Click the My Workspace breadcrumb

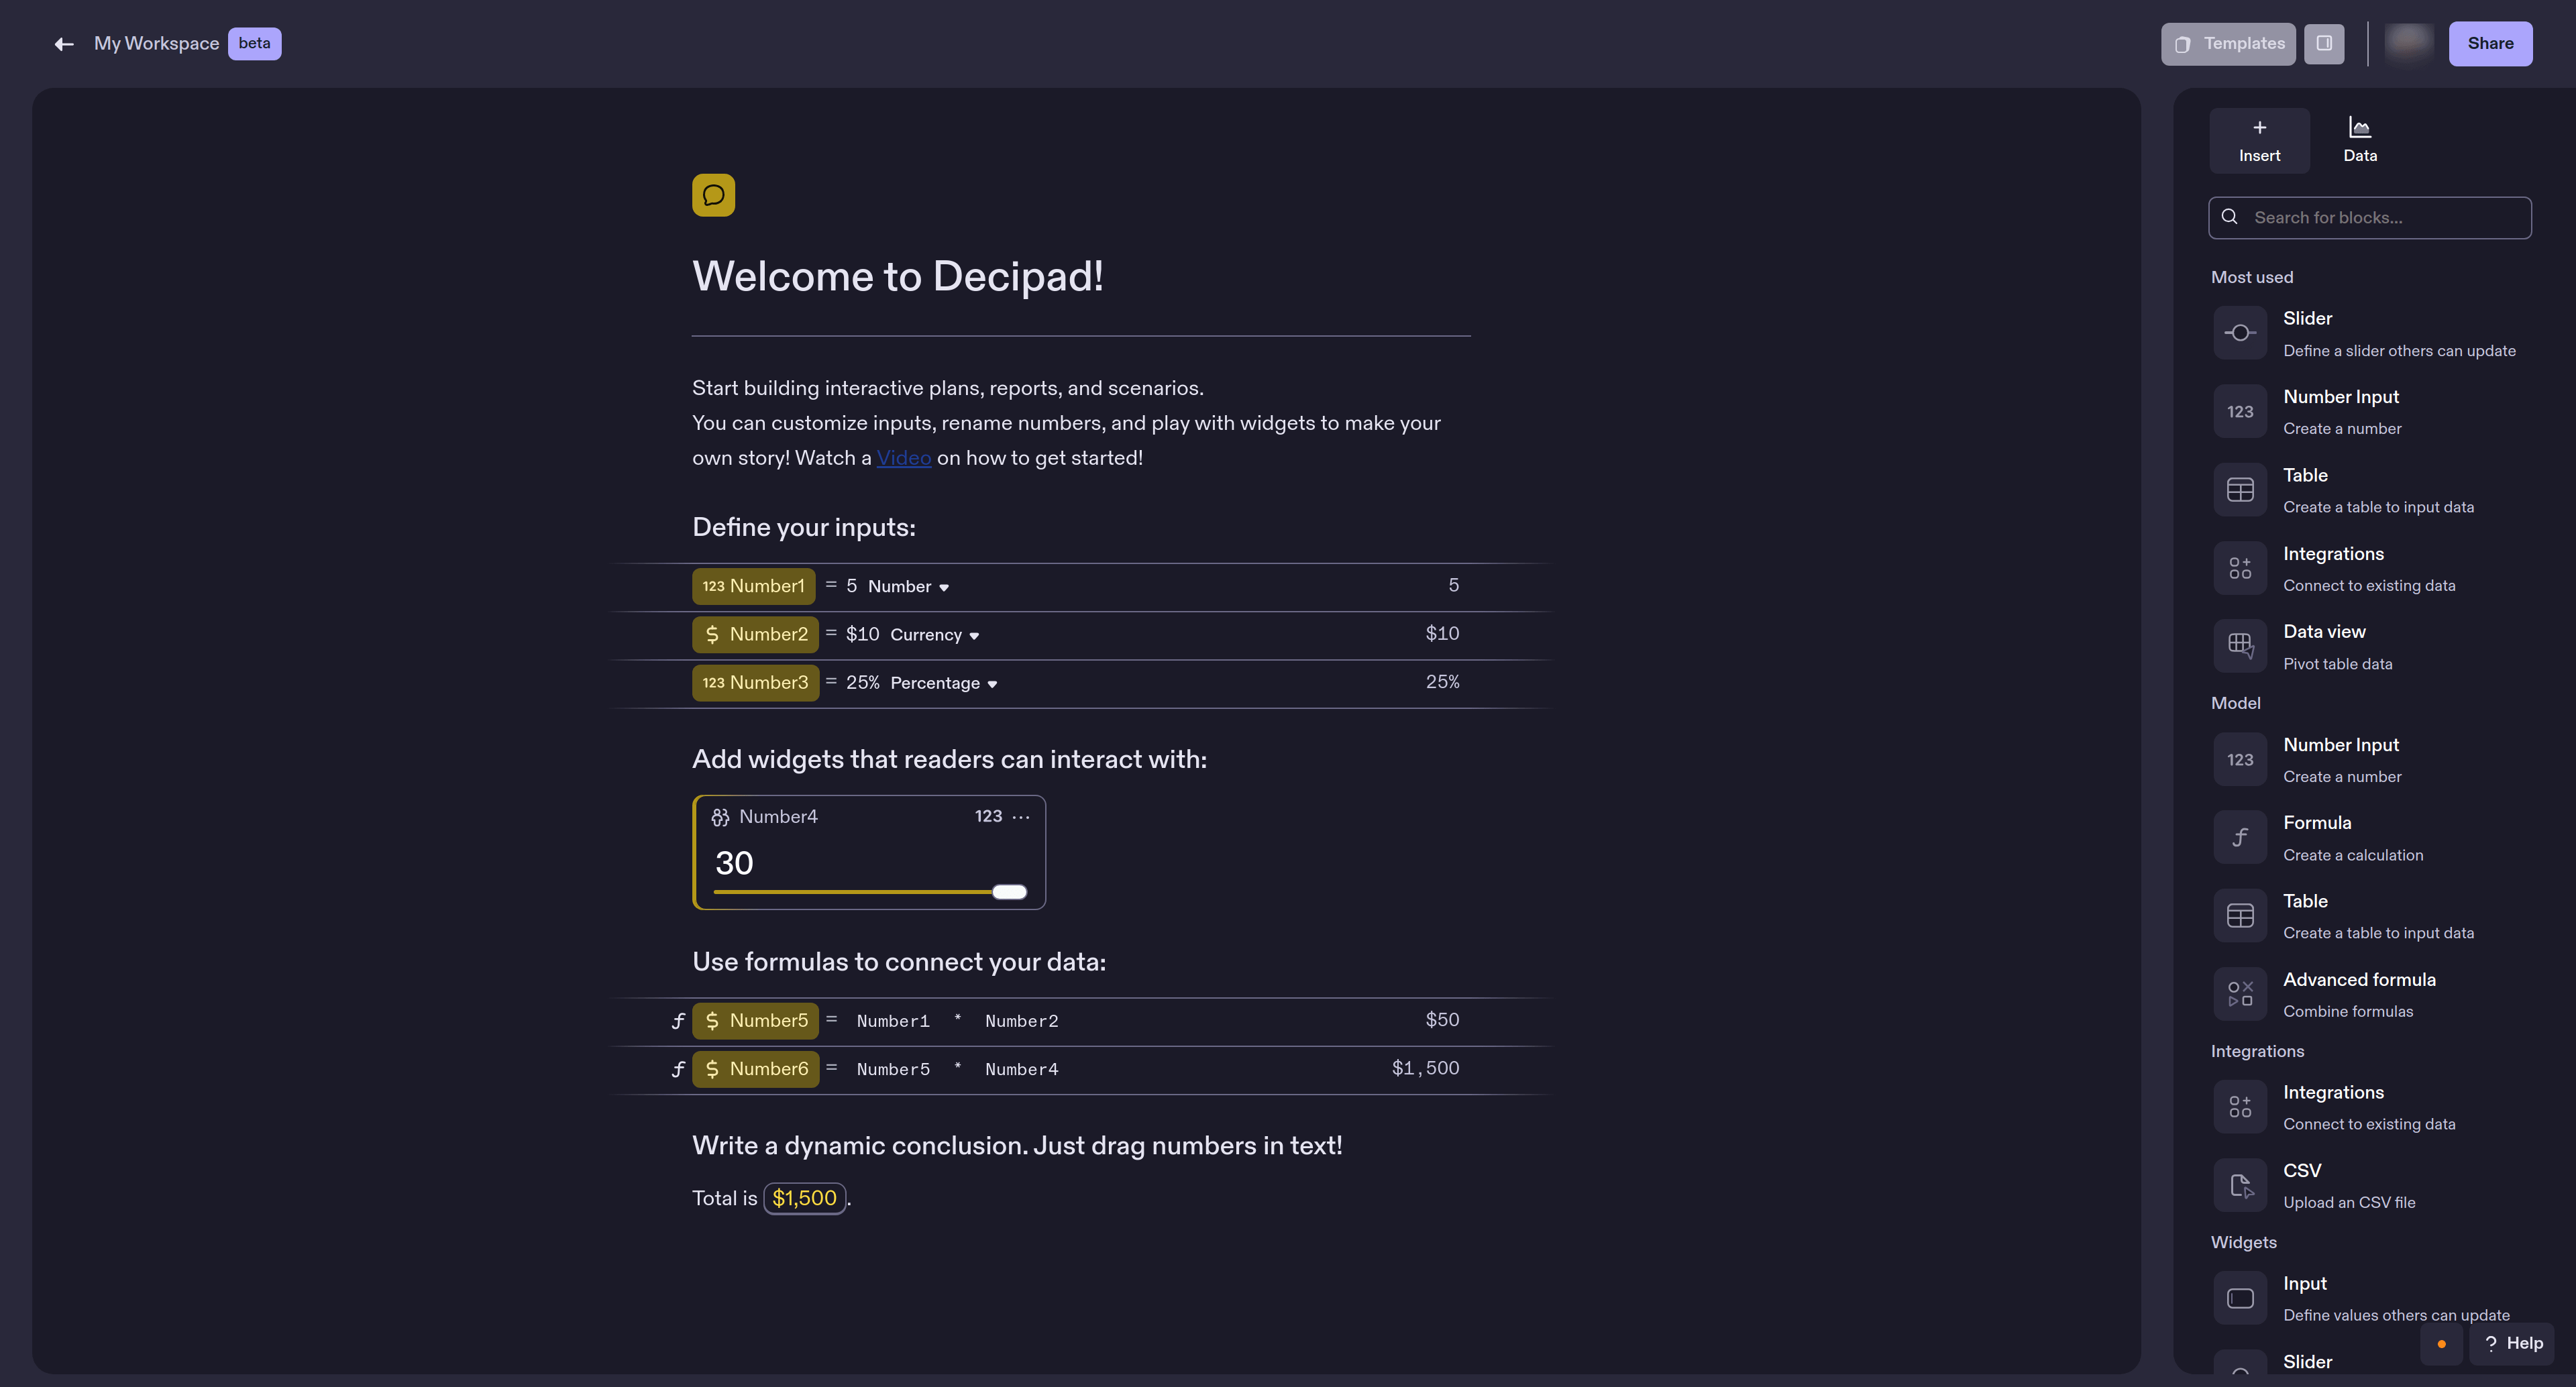click(156, 44)
